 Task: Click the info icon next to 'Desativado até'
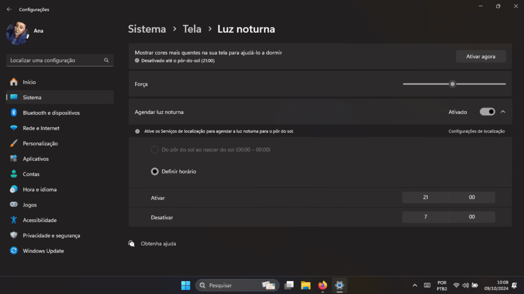pyautogui.click(x=137, y=61)
